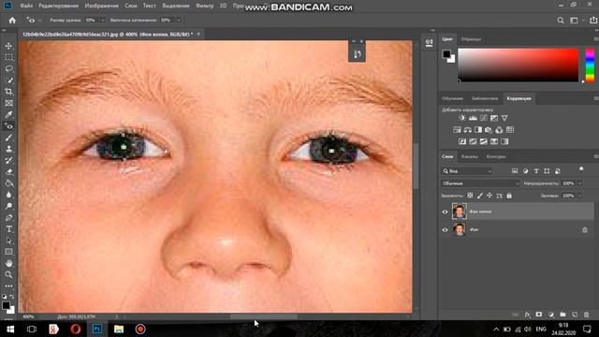599x337 pixels.
Task: Select the Blur tool
Action: (x=8, y=195)
